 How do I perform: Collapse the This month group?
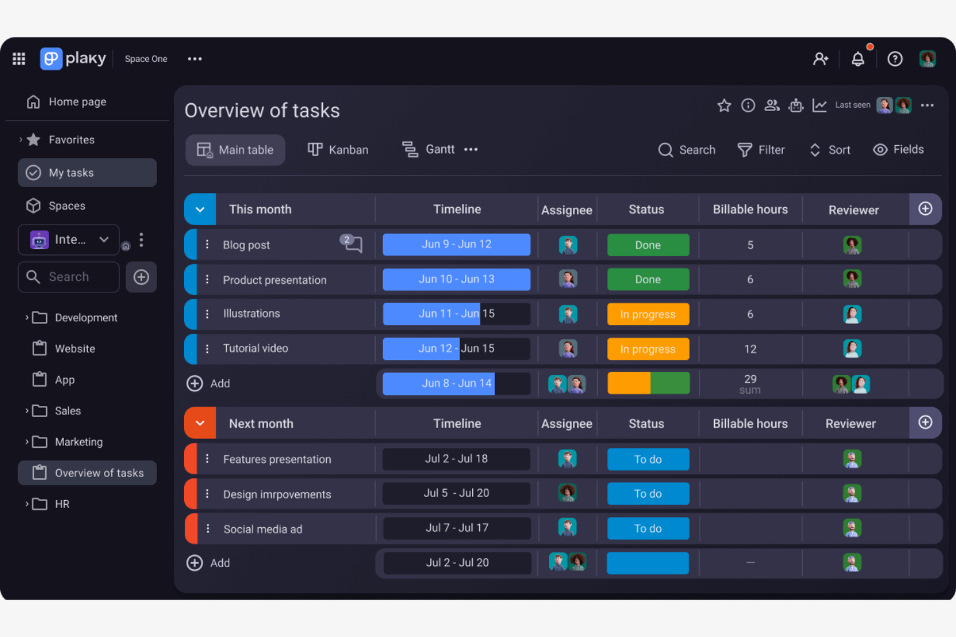click(x=200, y=209)
